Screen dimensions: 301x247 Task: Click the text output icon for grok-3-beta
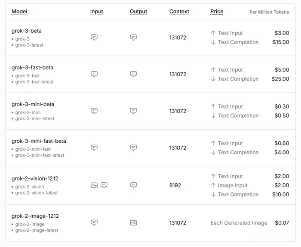coord(133,37)
